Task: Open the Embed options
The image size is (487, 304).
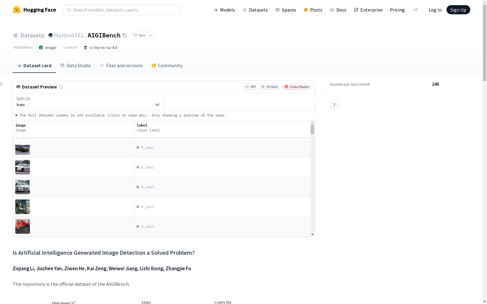Action: click(269, 87)
